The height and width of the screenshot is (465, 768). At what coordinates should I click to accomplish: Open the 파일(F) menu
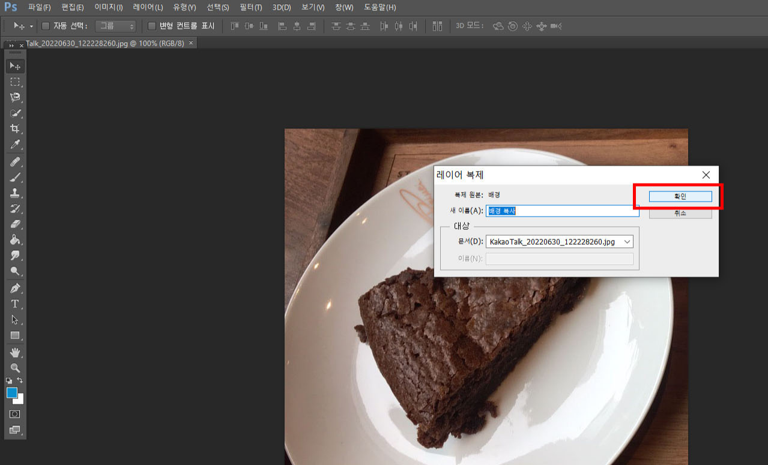(x=40, y=7)
